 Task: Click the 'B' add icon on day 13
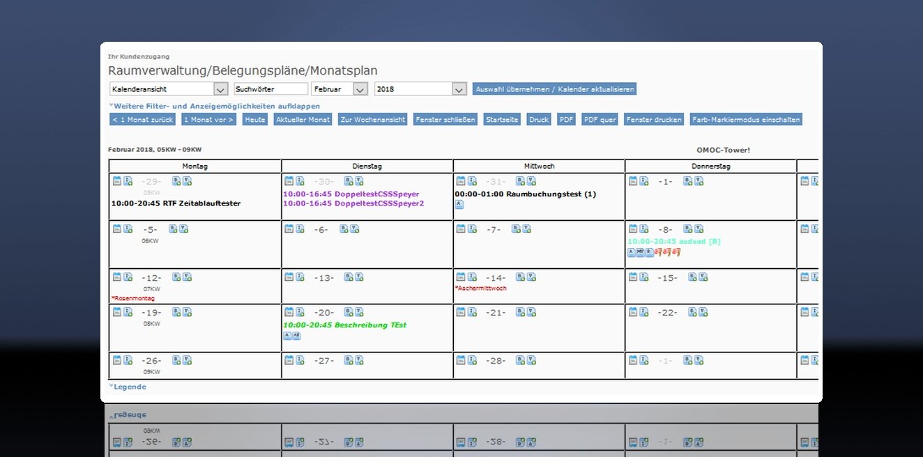(349, 277)
